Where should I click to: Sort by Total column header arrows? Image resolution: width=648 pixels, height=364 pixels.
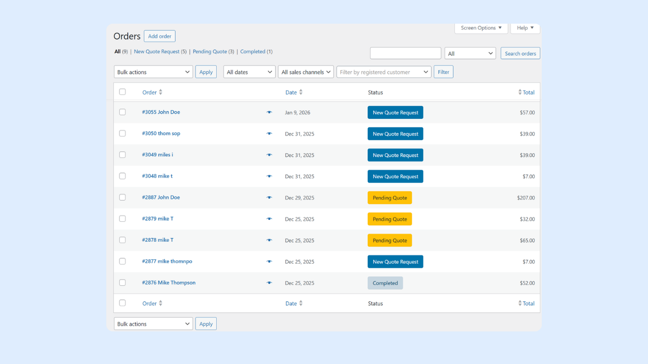[x=520, y=92]
